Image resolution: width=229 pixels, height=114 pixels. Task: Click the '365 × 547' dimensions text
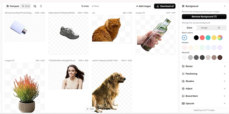40,61
